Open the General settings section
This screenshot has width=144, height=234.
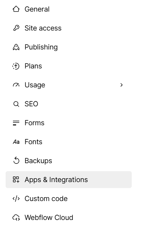tap(69, 9)
